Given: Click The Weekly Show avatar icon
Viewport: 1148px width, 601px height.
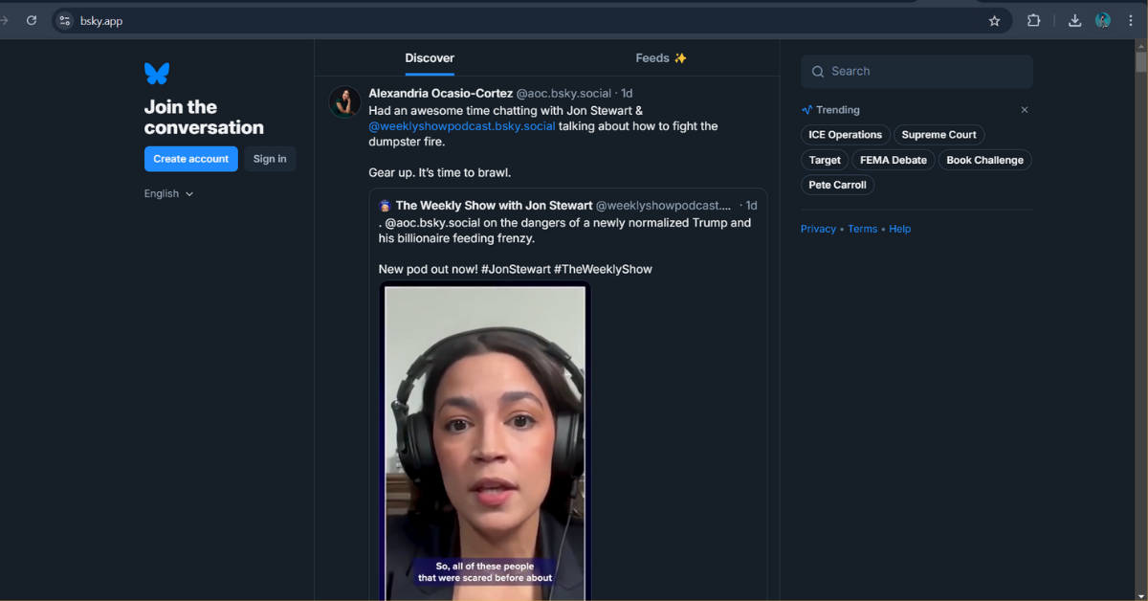Looking at the screenshot, I should 385,206.
